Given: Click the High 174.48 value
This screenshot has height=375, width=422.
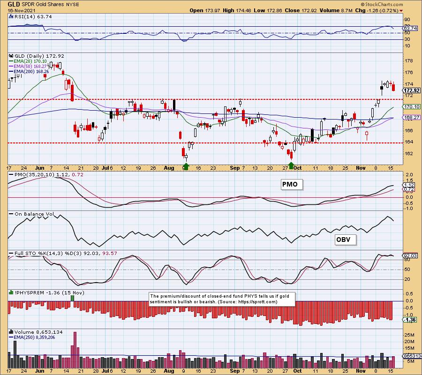Looking at the screenshot, I should 237,10.
